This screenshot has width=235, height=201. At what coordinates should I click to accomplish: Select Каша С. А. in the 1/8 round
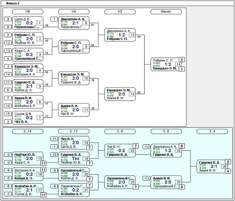[22, 51]
